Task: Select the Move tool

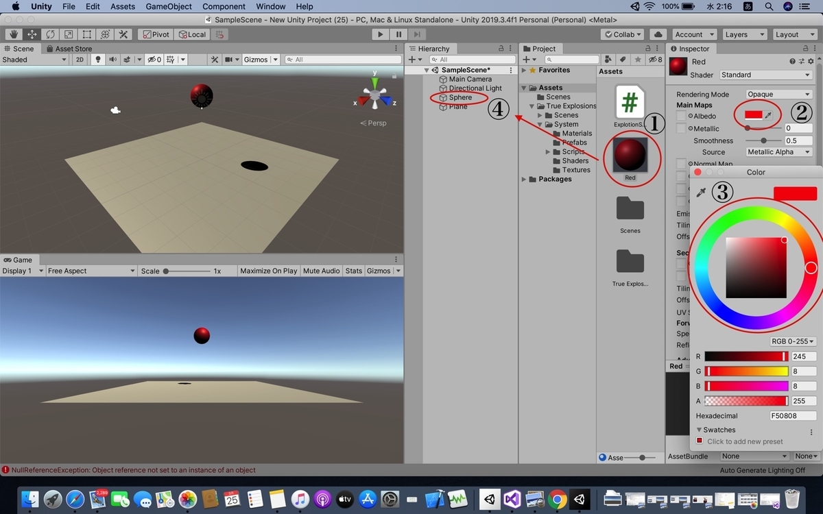Action: click(x=32, y=34)
